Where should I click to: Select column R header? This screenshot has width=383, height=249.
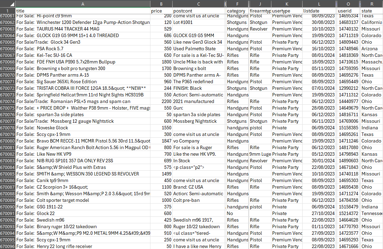coord(372,4)
